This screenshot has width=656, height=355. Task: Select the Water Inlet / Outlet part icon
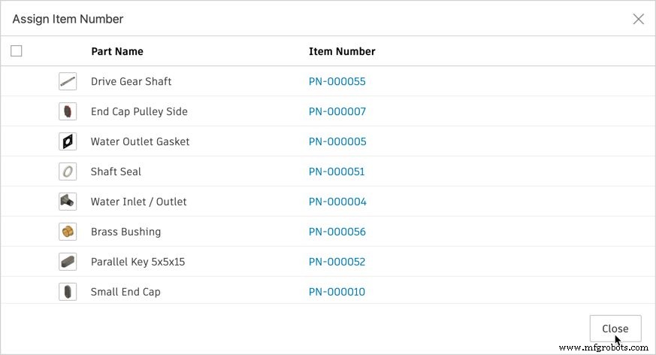[68, 202]
